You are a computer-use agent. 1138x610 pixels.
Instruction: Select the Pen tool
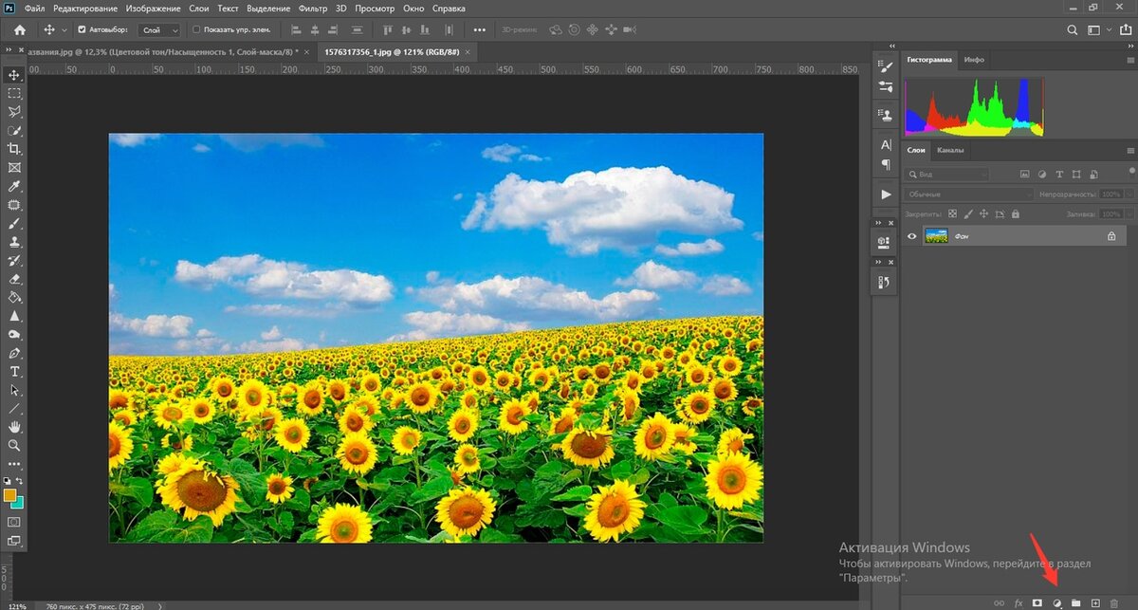point(14,353)
